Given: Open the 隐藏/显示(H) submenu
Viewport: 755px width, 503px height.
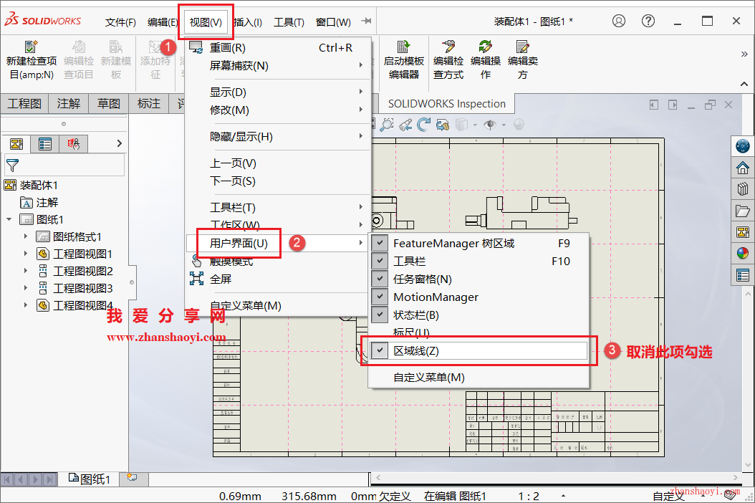Looking at the screenshot, I should point(279,136).
